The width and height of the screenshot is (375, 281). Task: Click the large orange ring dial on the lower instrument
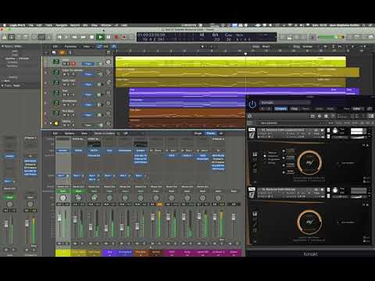coord(309,222)
